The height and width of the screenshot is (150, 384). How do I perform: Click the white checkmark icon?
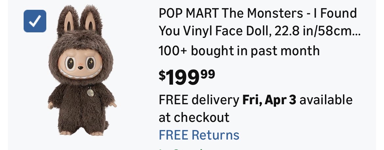click(35, 21)
